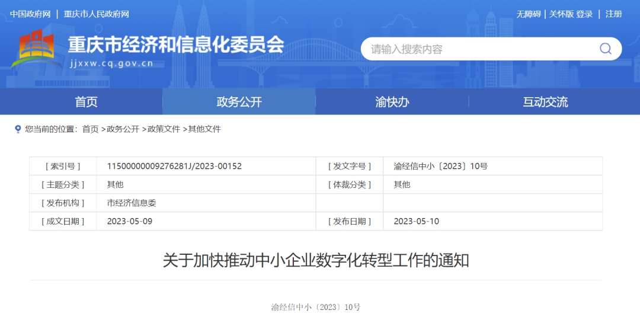Click the 中国政府网 link
This screenshot has height=323, width=640.
[x=30, y=14]
